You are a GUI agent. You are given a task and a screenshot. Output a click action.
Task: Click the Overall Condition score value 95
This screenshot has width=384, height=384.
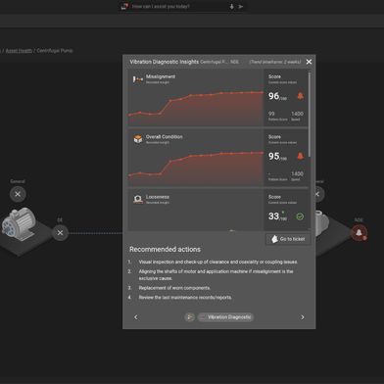tap(273, 156)
